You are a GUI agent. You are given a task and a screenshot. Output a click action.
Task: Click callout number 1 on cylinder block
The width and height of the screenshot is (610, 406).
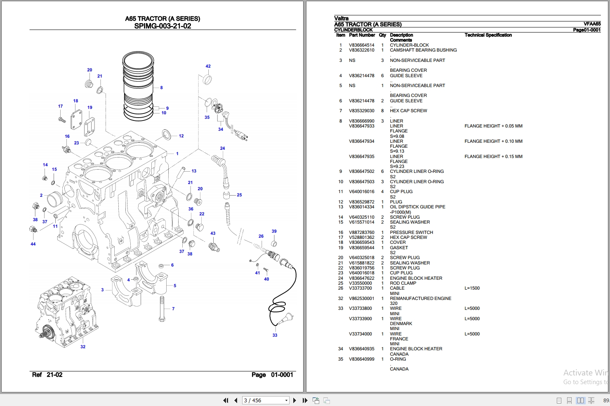point(177,153)
